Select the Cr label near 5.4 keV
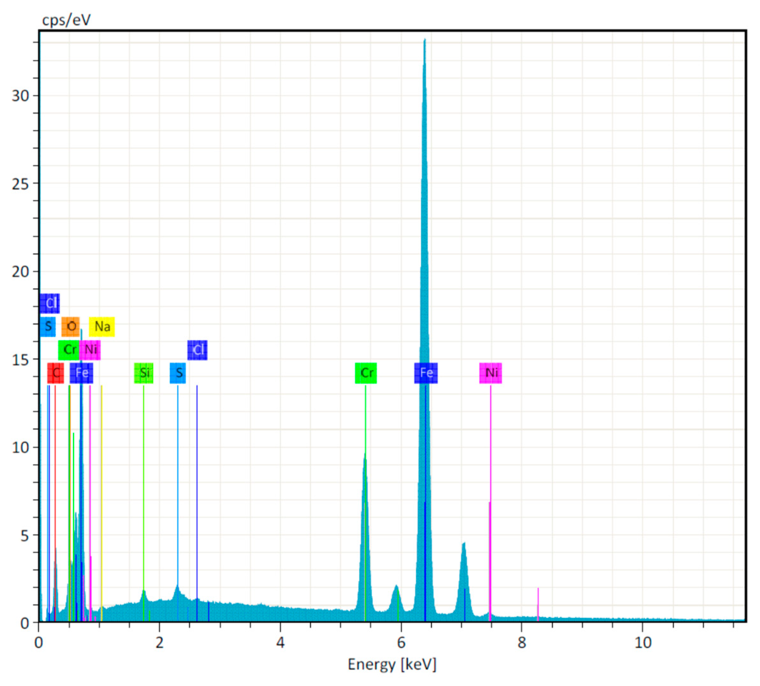The image size is (760, 686). coord(366,373)
